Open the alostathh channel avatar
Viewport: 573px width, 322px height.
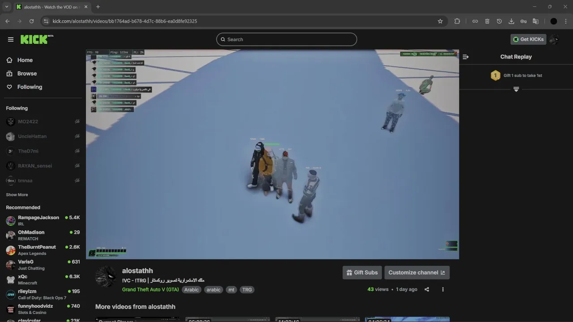tap(106, 277)
